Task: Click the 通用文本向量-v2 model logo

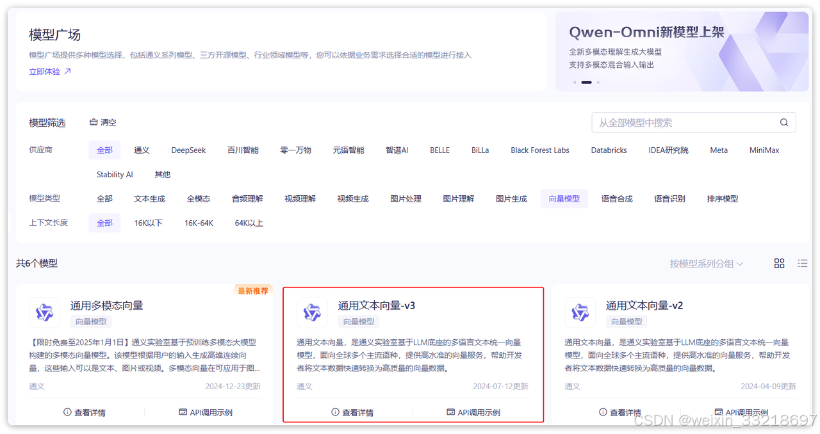Action: pos(580,312)
